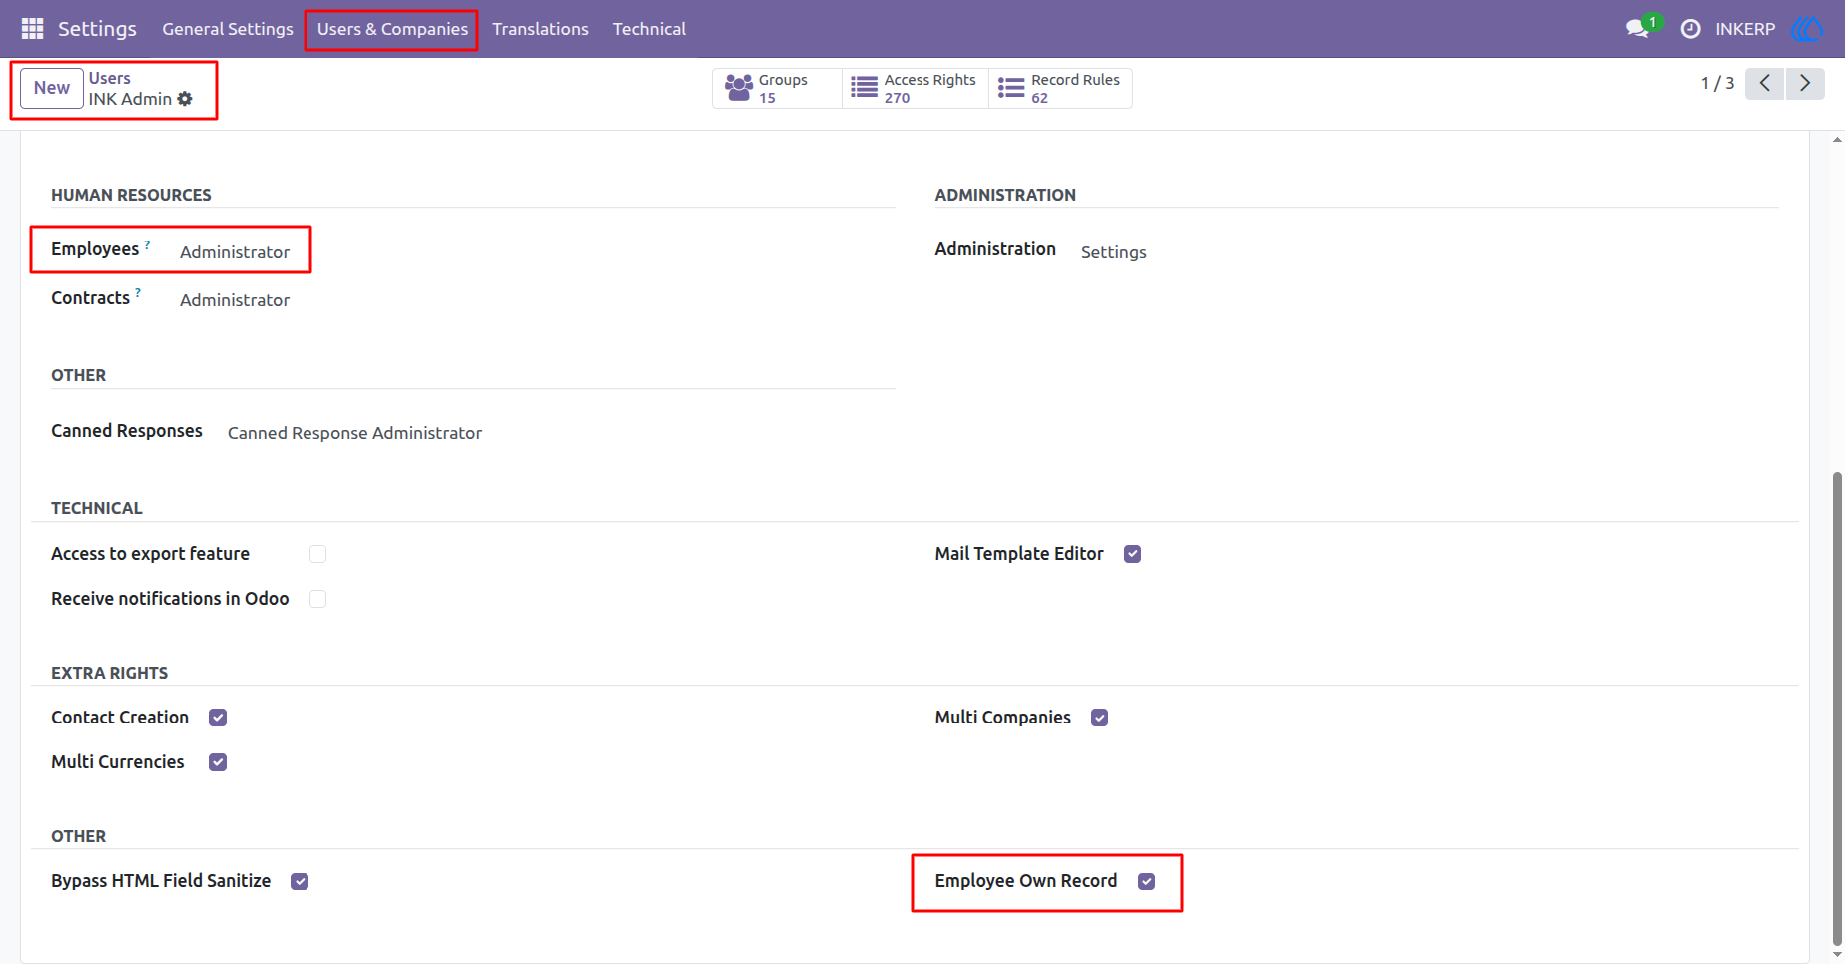Click the vertical scrollbar thumb
Screen dimensions: 1845x964
1837,709
